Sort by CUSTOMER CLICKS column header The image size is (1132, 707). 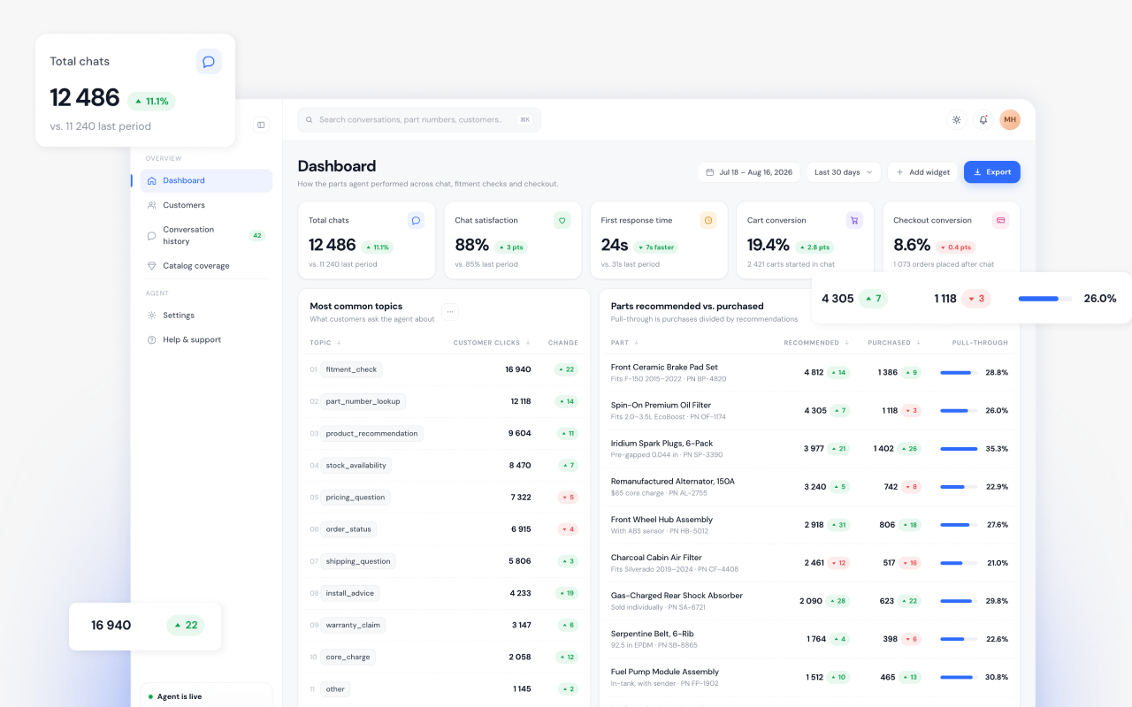[492, 343]
